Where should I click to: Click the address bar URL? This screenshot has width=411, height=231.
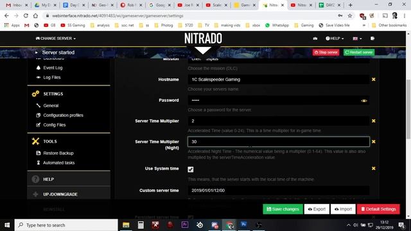118,15
